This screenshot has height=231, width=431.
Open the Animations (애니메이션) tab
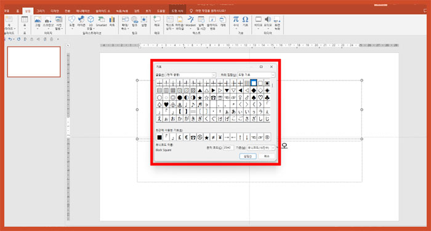click(x=83, y=11)
